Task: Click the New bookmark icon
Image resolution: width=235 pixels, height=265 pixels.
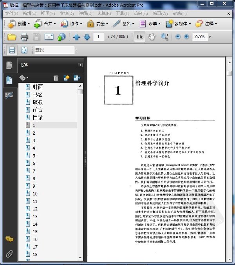Action: click(67, 78)
